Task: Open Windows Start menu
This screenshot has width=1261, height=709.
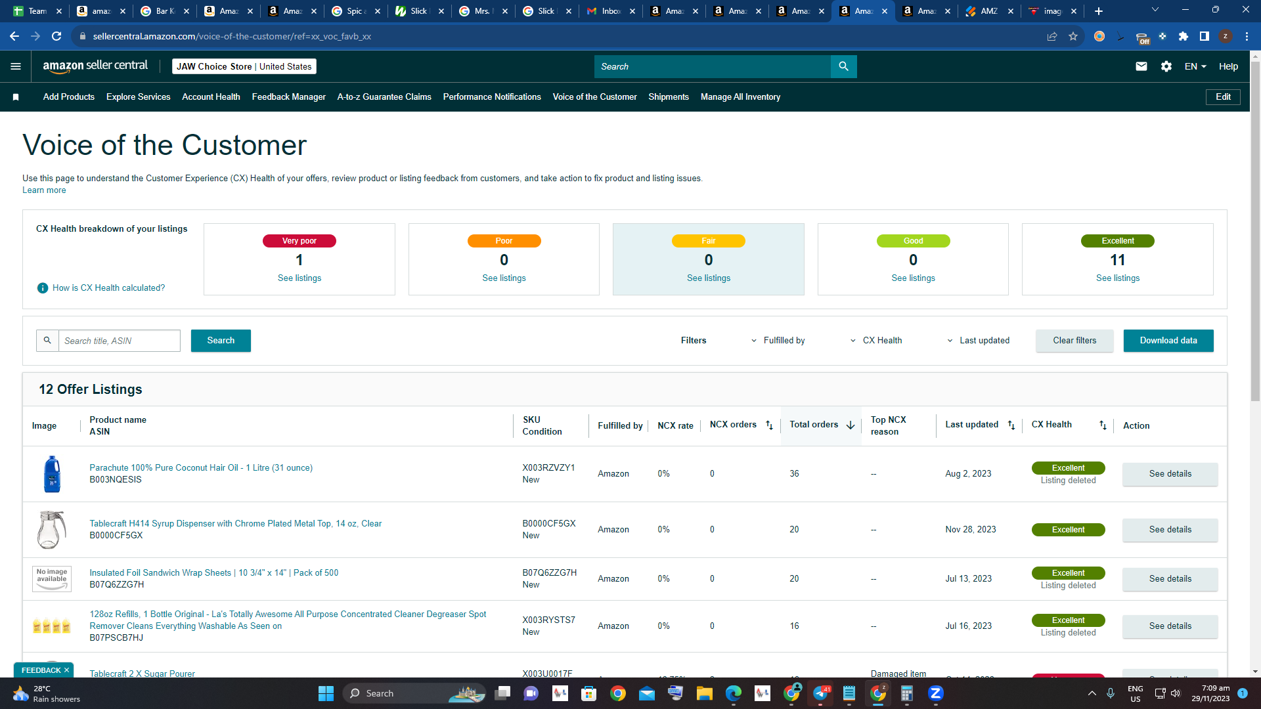Action: 326,693
